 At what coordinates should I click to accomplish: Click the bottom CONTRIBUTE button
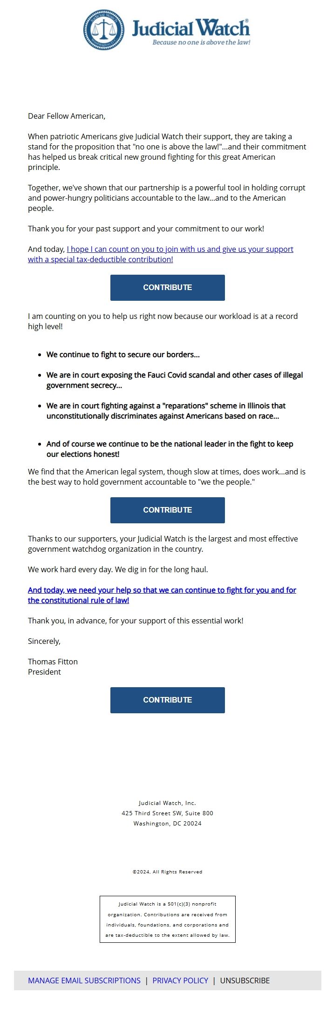point(167,700)
